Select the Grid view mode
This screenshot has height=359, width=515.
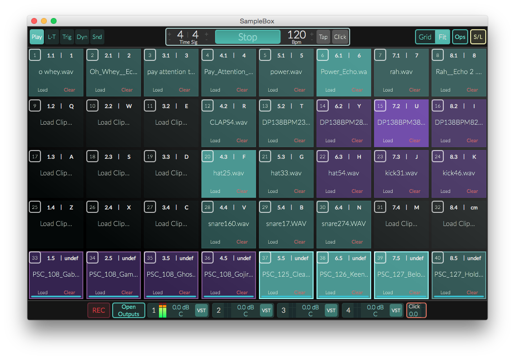coord(425,37)
